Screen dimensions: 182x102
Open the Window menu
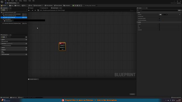(x=25, y=1)
